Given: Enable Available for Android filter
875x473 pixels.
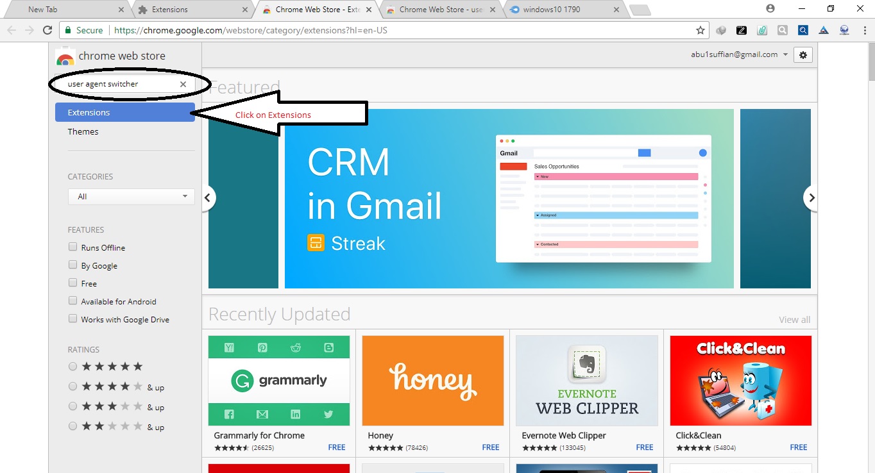Looking at the screenshot, I should coord(72,301).
